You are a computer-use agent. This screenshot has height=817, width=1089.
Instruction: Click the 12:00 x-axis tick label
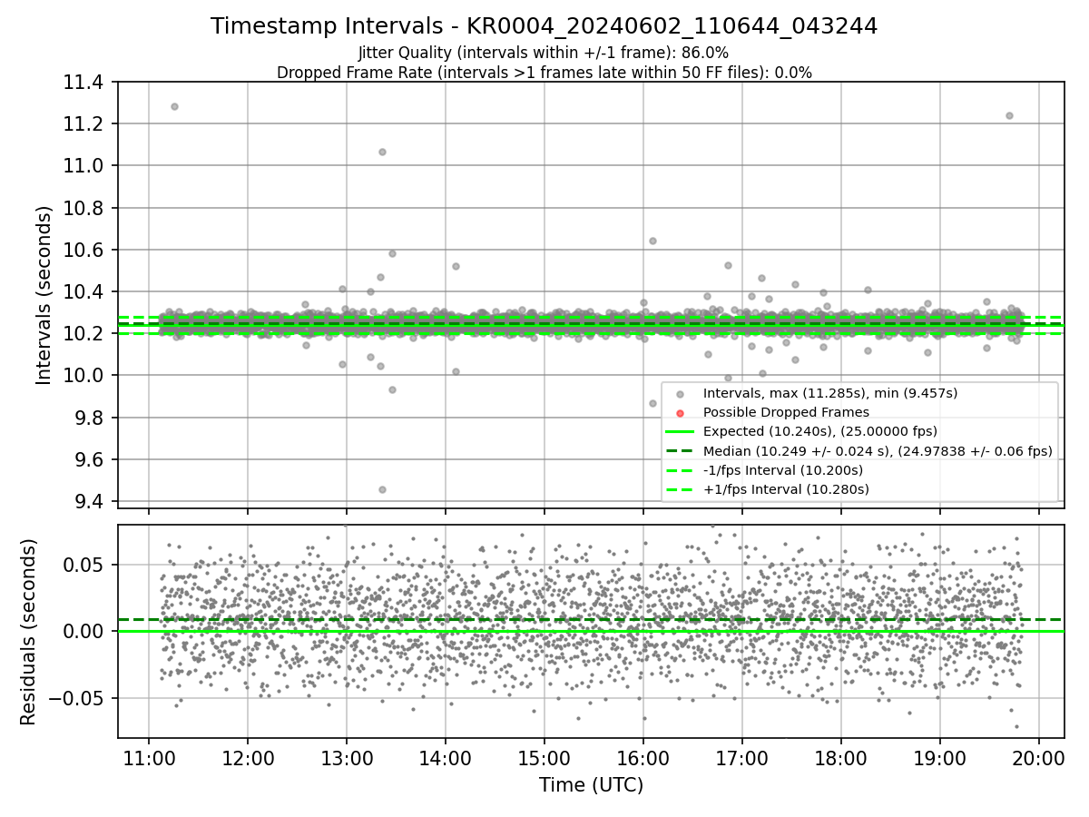pos(248,756)
